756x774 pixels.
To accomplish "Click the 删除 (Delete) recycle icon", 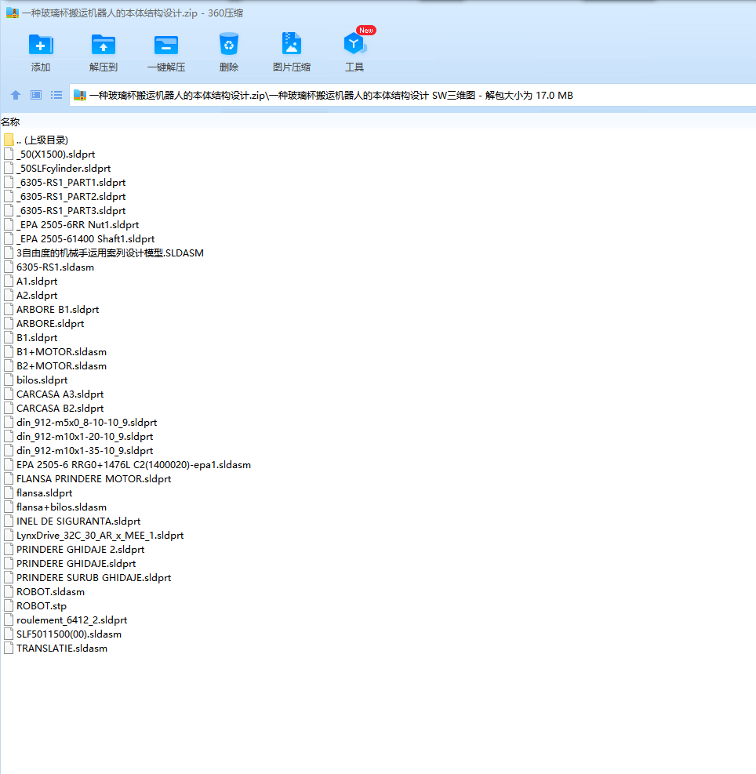I will (229, 45).
